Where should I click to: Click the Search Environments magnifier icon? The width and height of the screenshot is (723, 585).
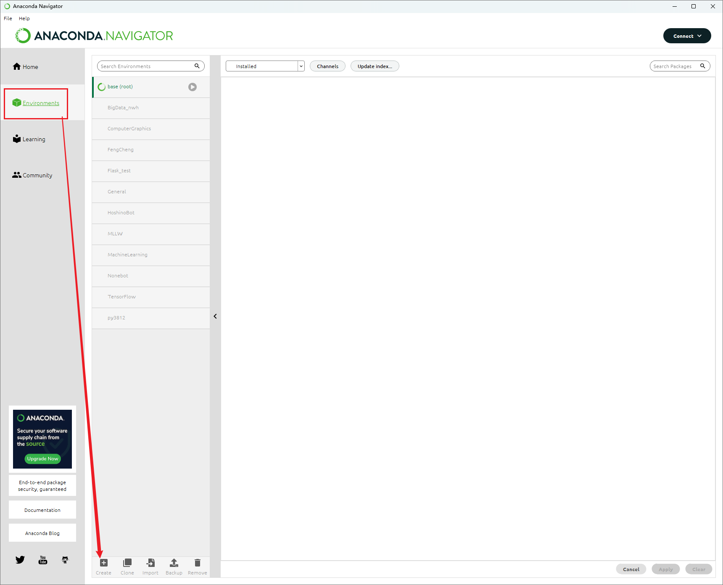[197, 66]
